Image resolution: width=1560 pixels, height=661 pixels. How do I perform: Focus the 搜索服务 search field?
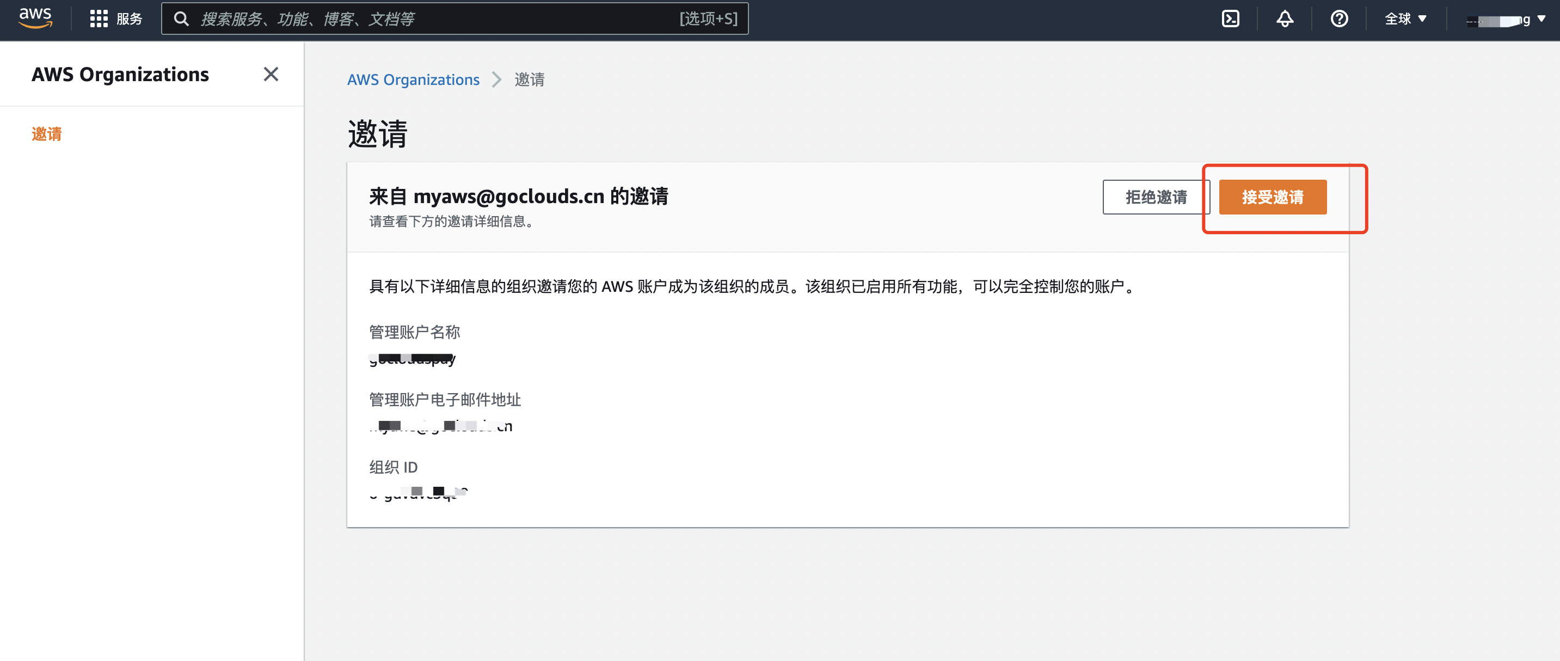pyautogui.click(x=455, y=19)
